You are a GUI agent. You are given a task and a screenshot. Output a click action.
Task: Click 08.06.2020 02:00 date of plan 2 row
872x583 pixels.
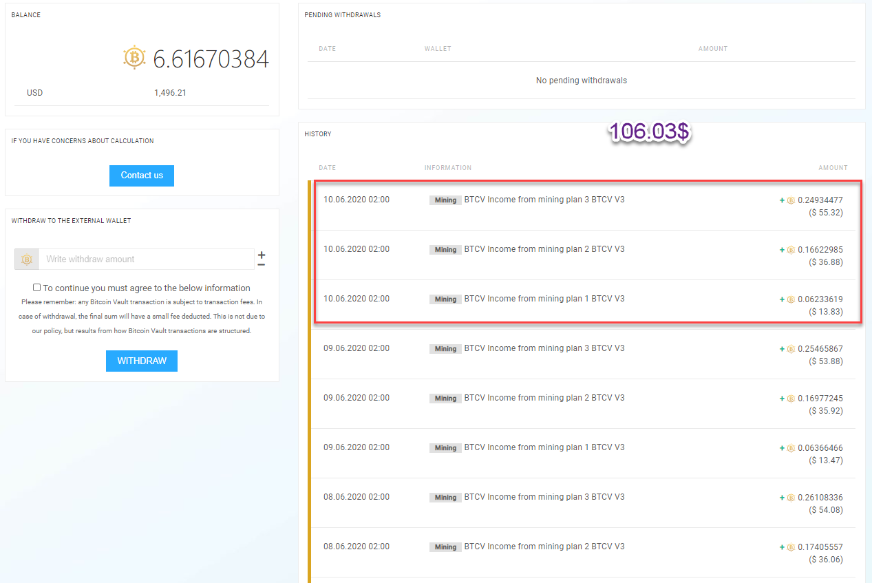(357, 547)
